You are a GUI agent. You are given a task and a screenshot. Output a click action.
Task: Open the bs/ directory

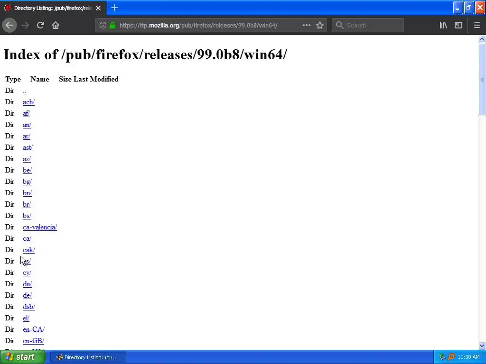27,216
